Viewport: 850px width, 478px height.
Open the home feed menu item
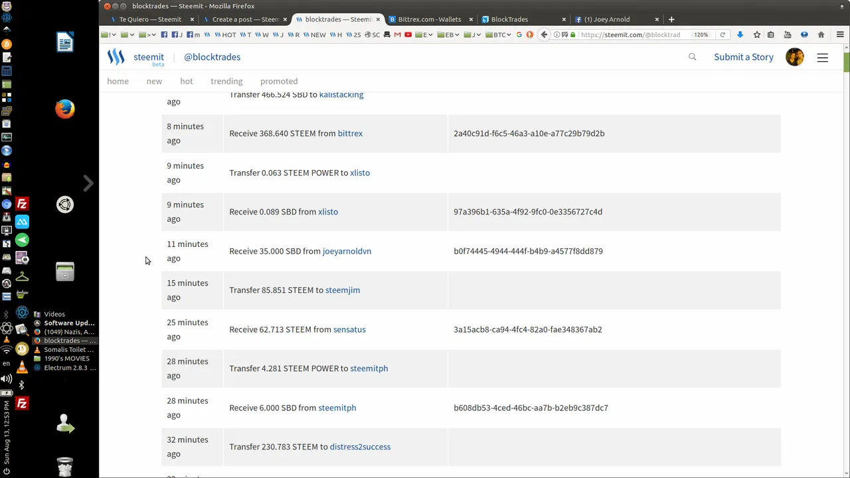click(118, 81)
